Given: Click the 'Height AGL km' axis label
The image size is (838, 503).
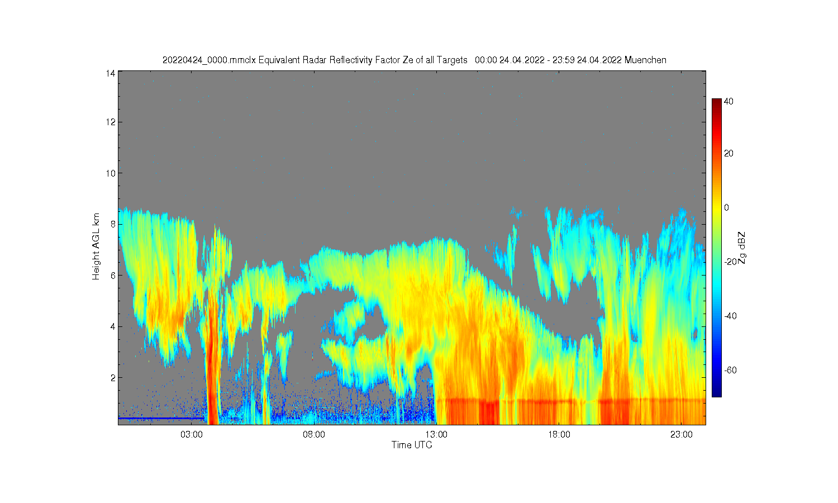Looking at the screenshot, I should (96, 246).
